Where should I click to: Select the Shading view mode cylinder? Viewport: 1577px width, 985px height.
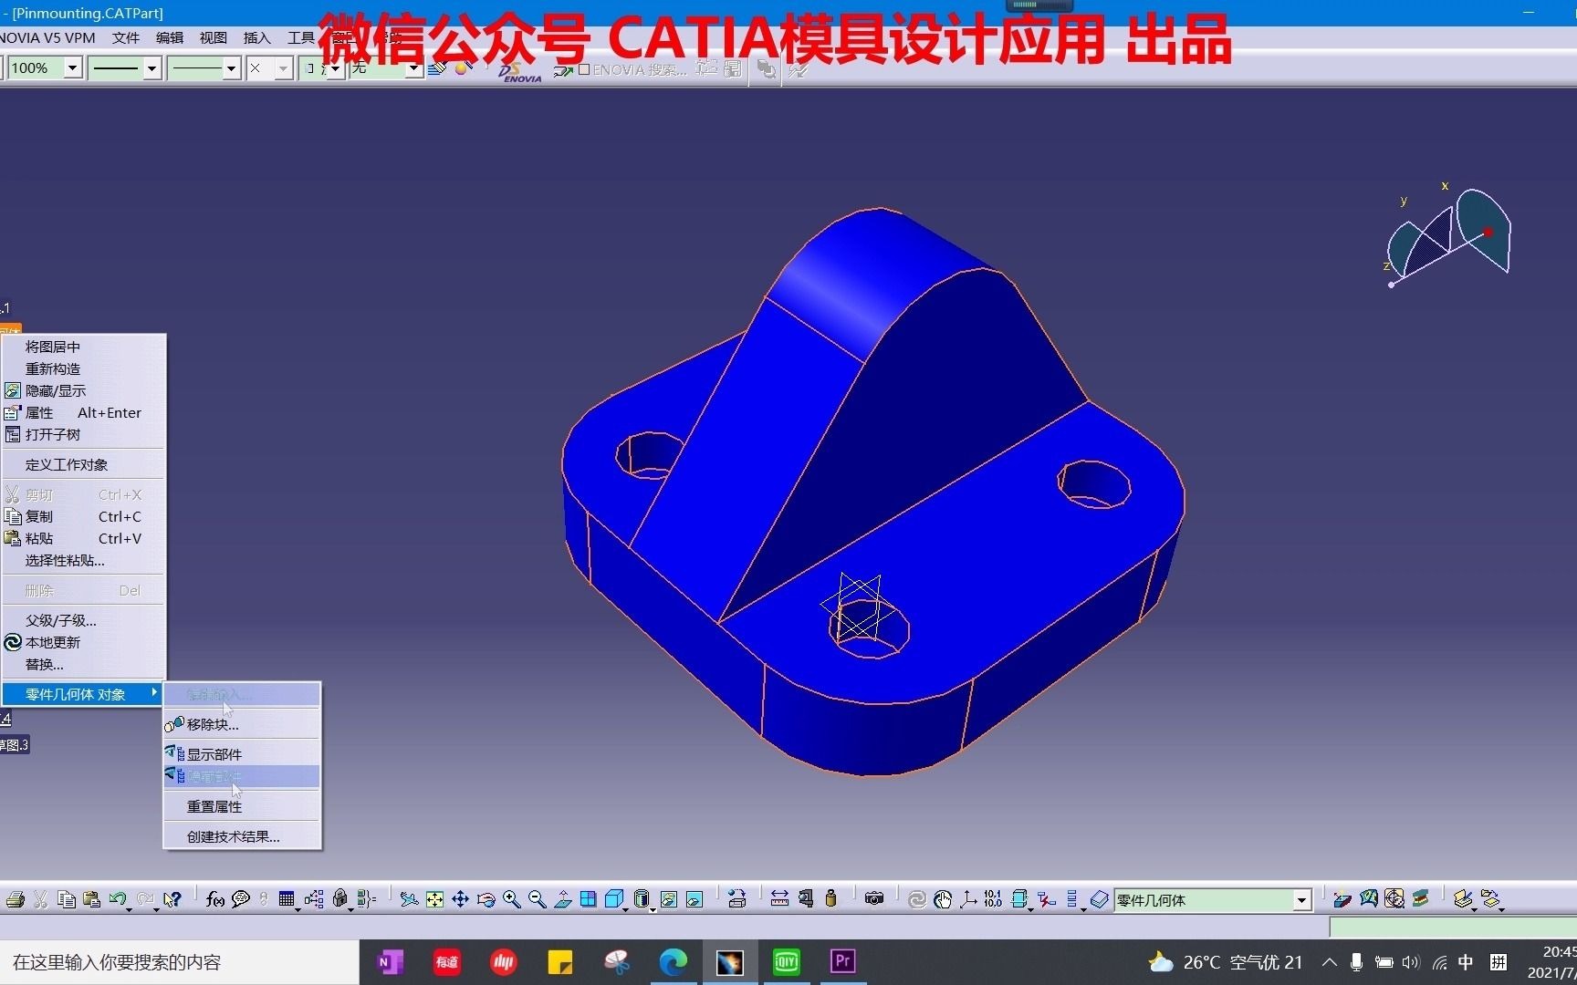(x=641, y=899)
